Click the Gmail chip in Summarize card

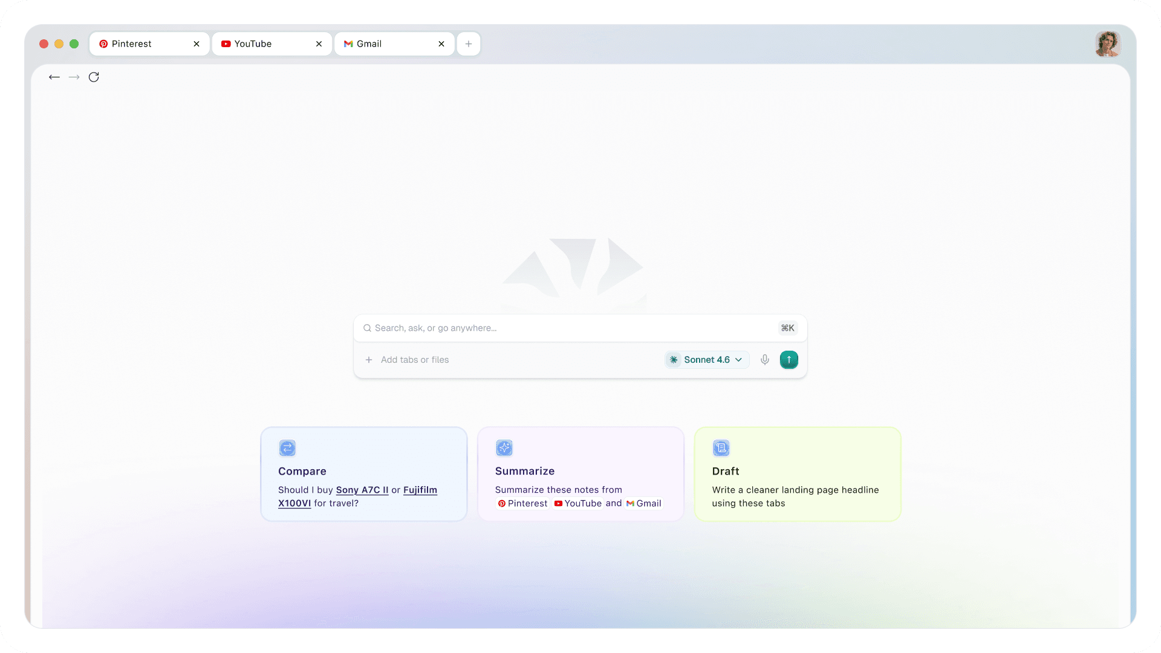click(644, 503)
